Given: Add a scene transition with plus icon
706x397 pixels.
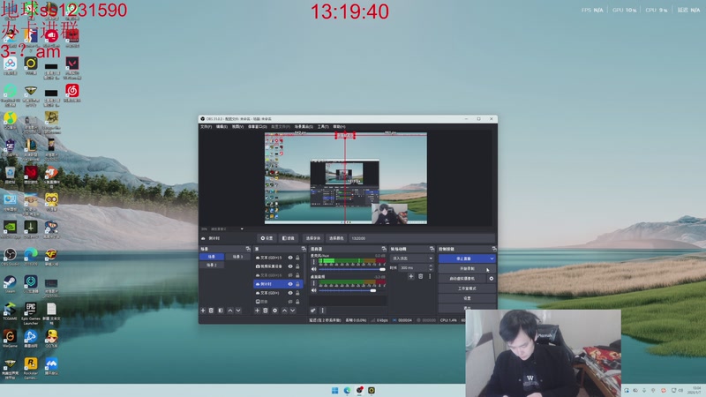Looking at the screenshot, I should pyautogui.click(x=411, y=276).
